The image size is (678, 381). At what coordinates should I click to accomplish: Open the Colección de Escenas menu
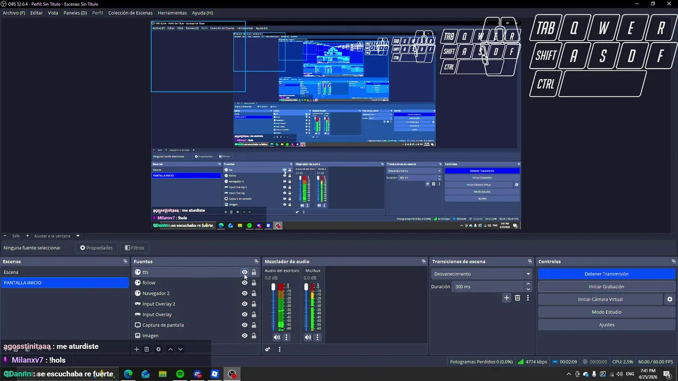130,13
